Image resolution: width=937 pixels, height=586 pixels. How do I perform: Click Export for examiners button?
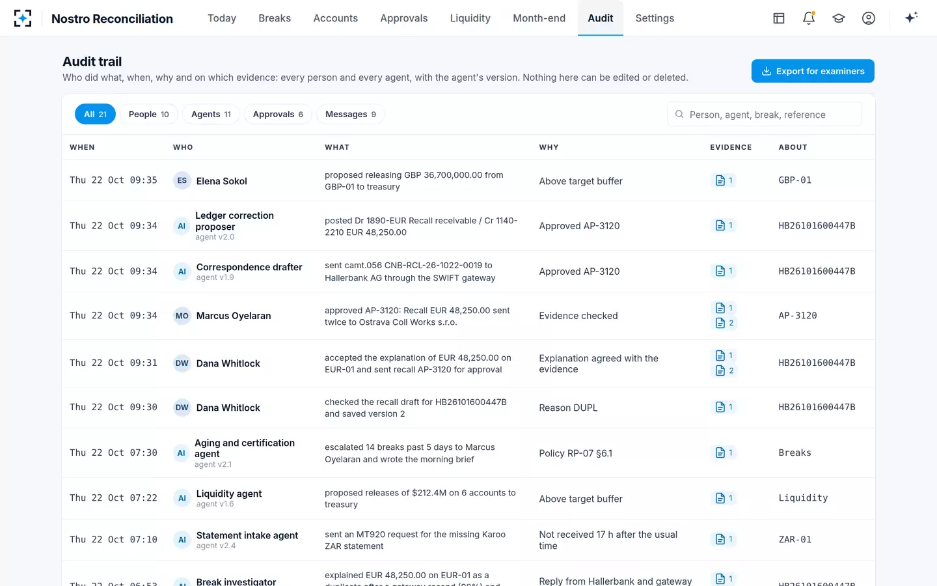click(x=813, y=71)
